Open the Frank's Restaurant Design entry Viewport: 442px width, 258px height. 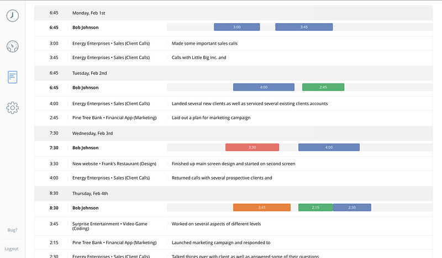click(x=233, y=164)
